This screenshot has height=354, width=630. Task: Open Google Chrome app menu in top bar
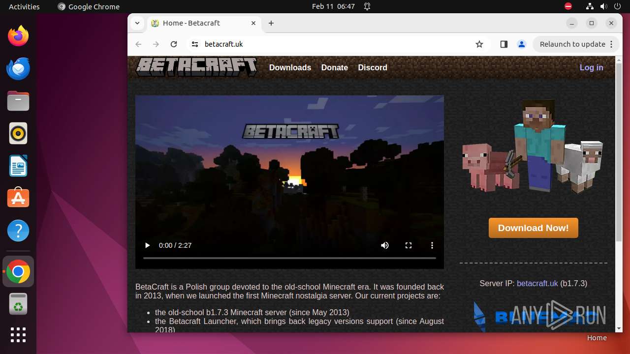tap(89, 6)
